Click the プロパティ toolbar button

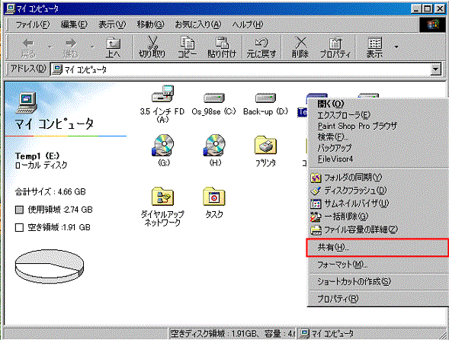[335, 47]
